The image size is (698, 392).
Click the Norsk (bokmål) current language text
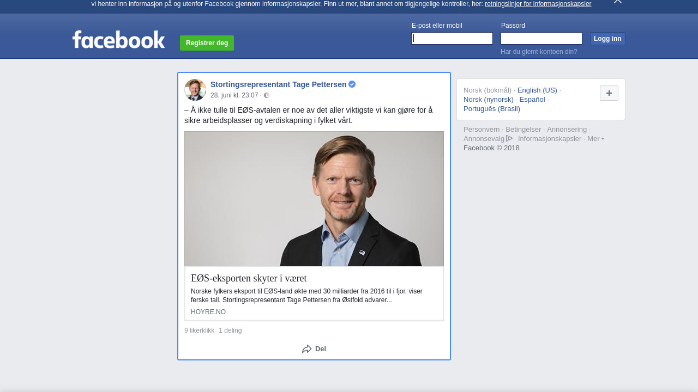coord(488,90)
